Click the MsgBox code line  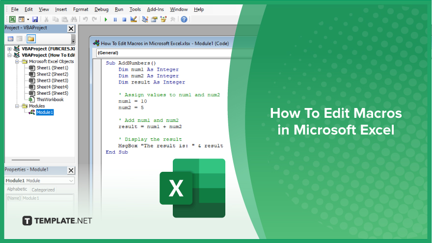click(171, 146)
